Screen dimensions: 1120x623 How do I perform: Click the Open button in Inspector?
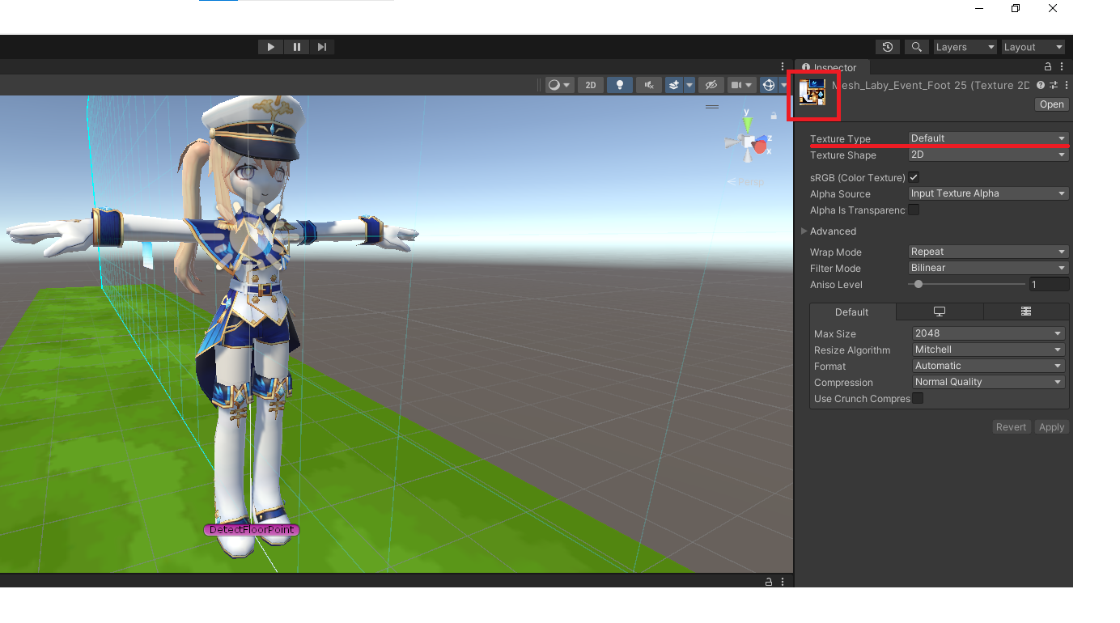[x=1052, y=104]
